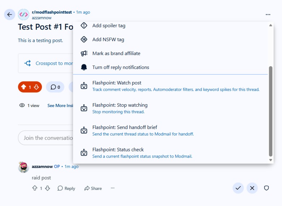Click the comment's '1m ago' timestamp
This screenshot has height=206, width=282.
(71, 166)
